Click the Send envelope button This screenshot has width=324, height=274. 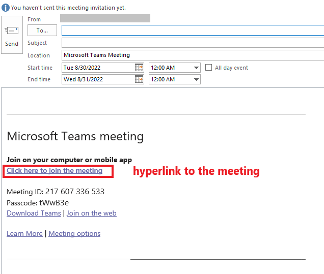(x=12, y=35)
